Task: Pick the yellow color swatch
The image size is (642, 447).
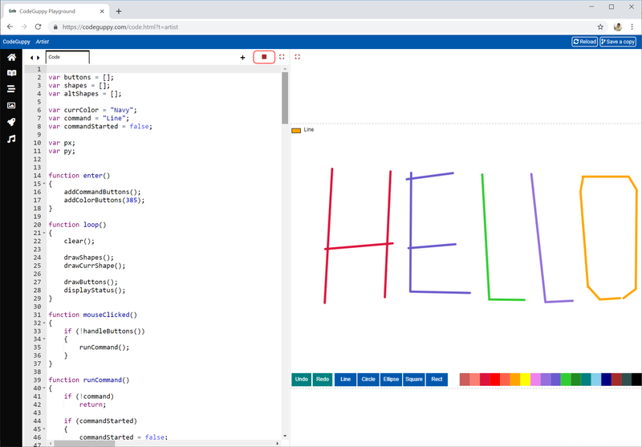Action: (526, 380)
